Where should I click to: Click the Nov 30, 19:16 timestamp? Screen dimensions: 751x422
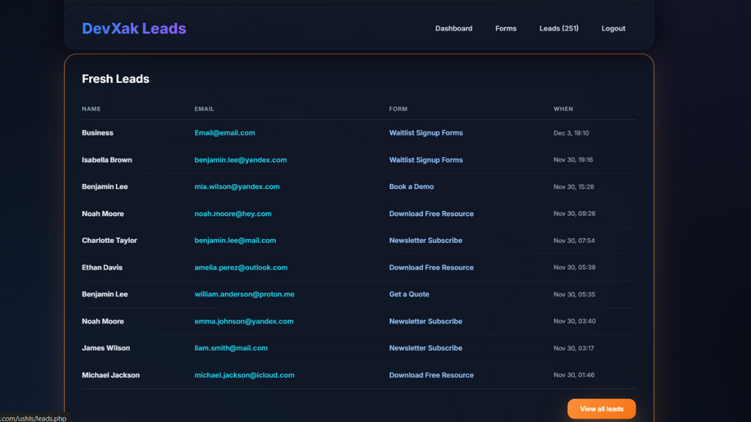pos(573,160)
